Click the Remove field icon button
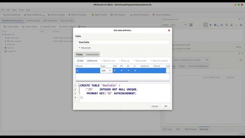This screenshot has width=245, height=138. click(92, 61)
